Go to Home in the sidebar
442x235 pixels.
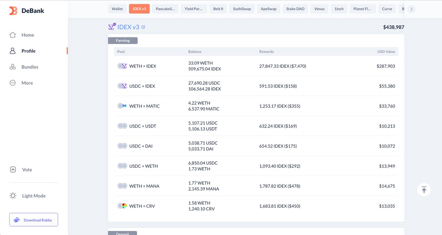pos(28,35)
